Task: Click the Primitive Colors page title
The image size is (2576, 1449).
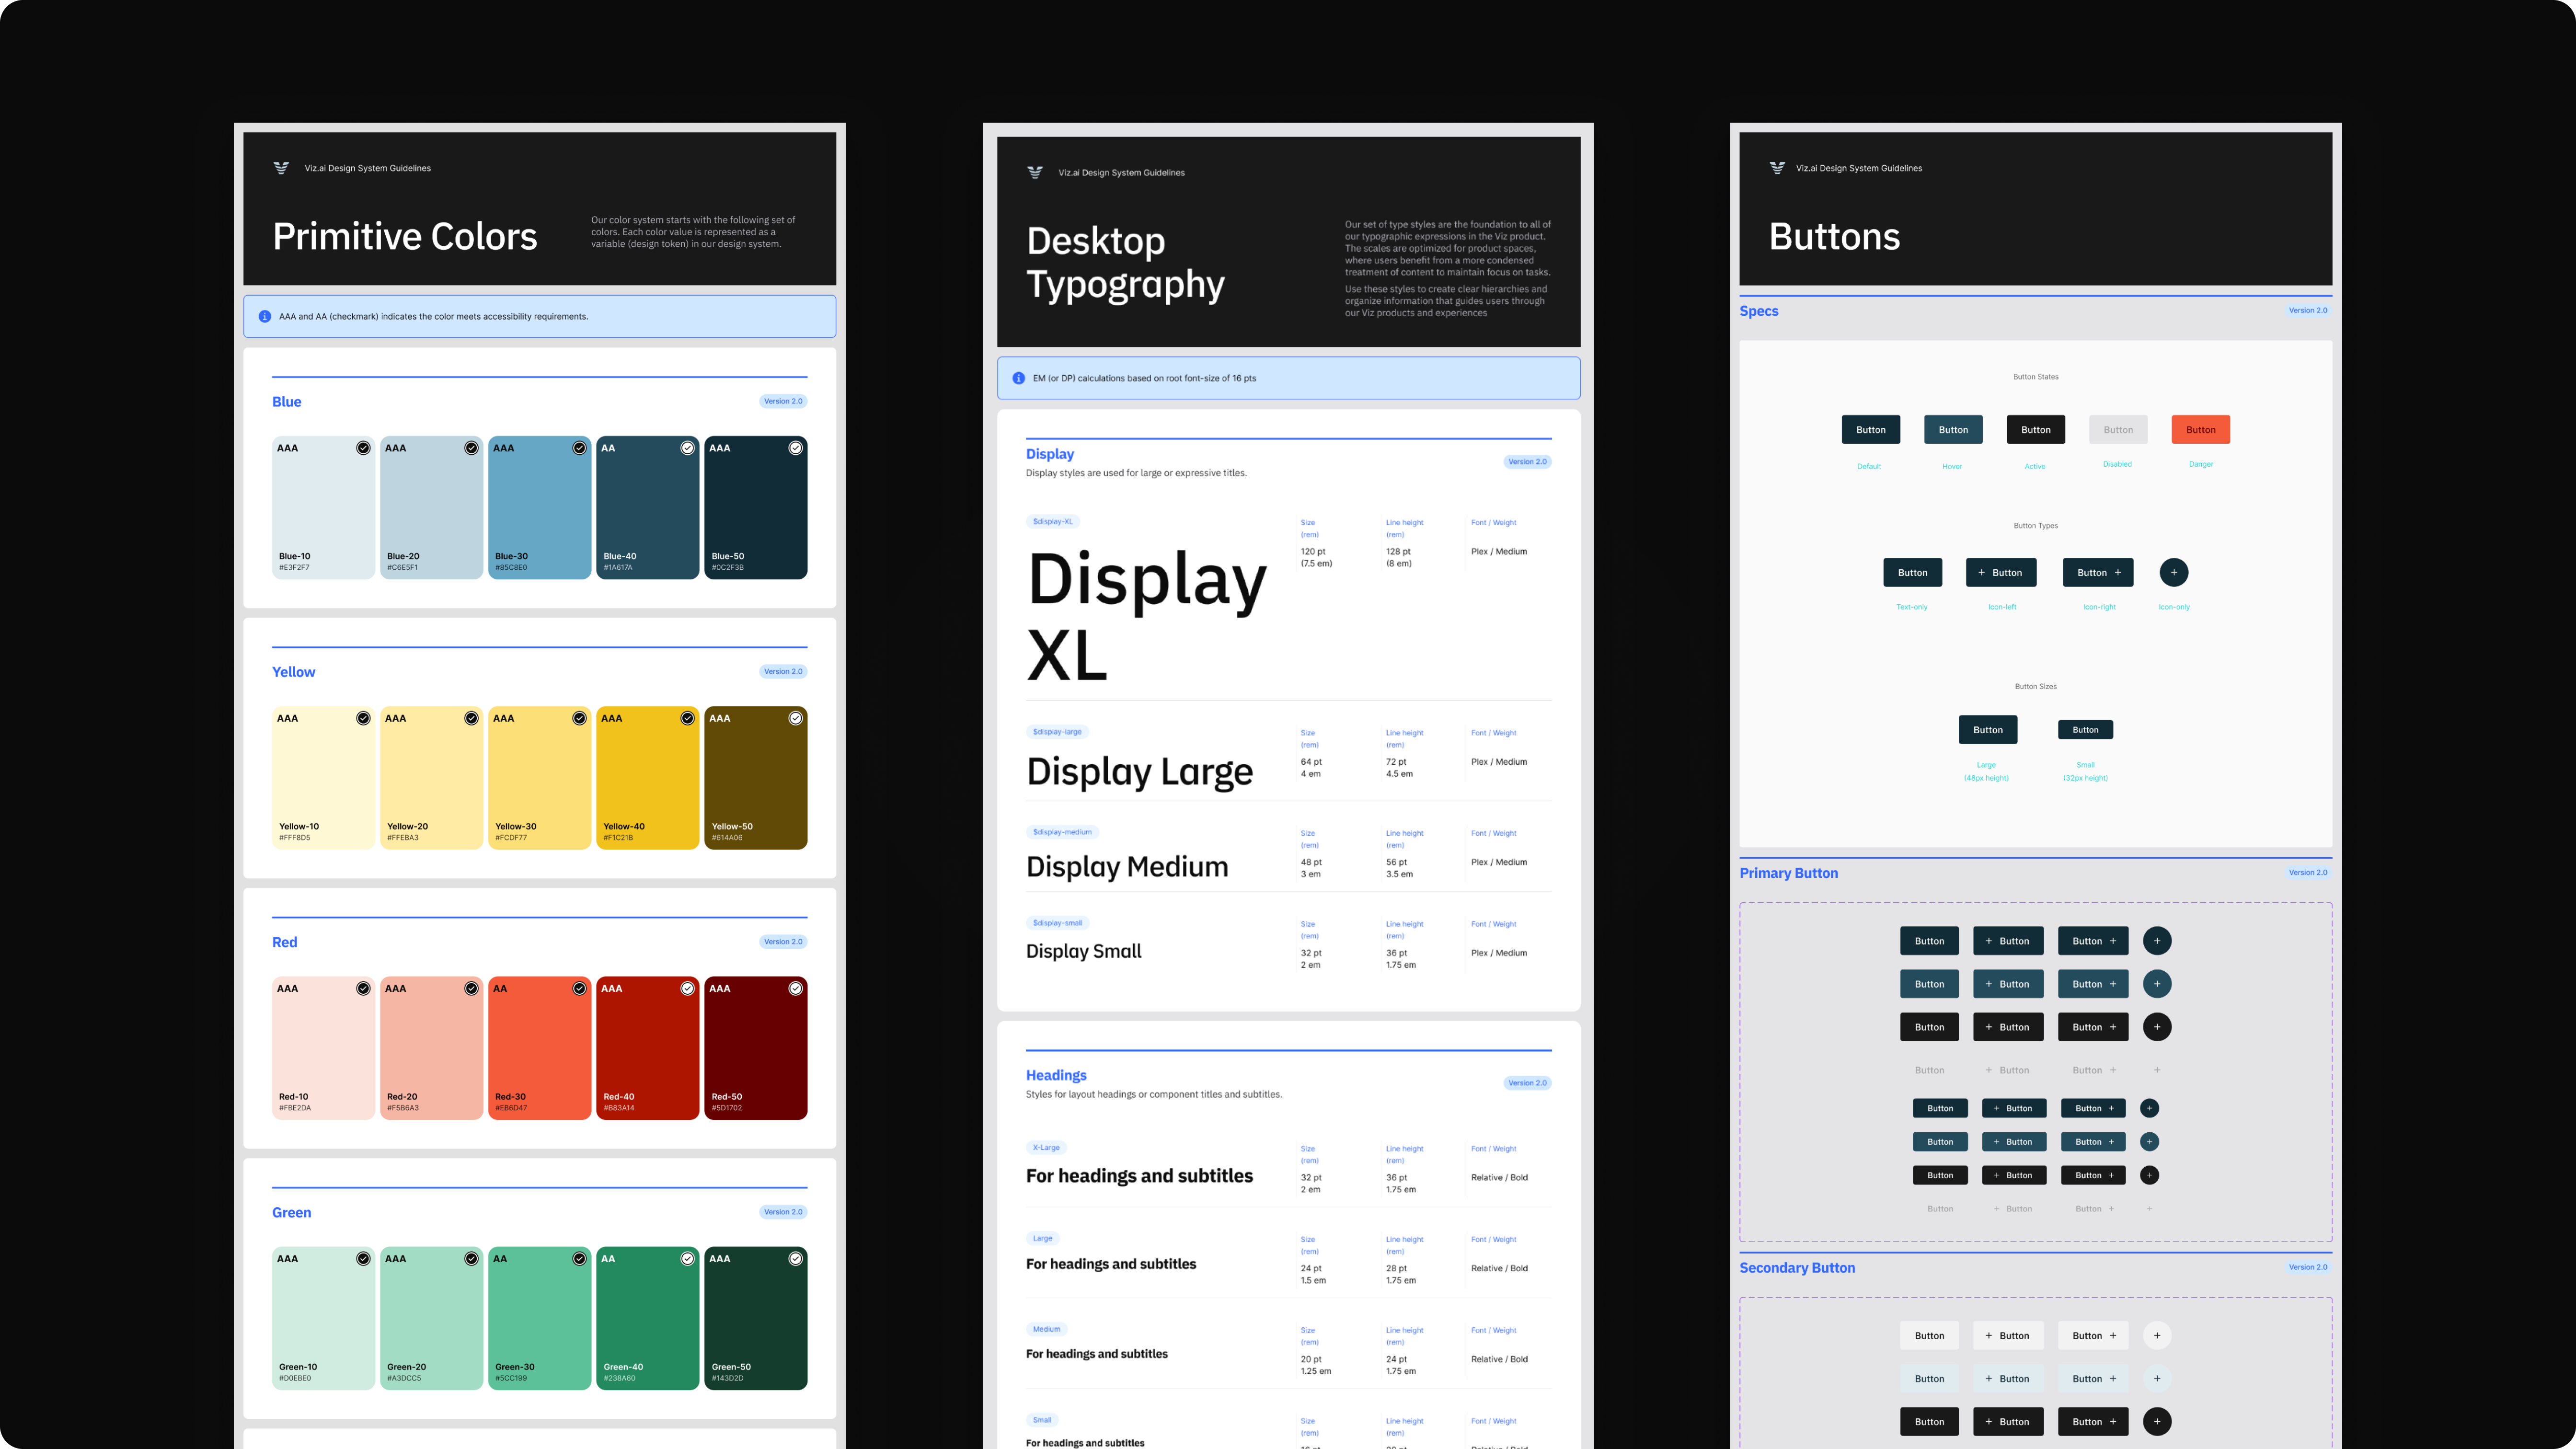Action: click(x=405, y=236)
